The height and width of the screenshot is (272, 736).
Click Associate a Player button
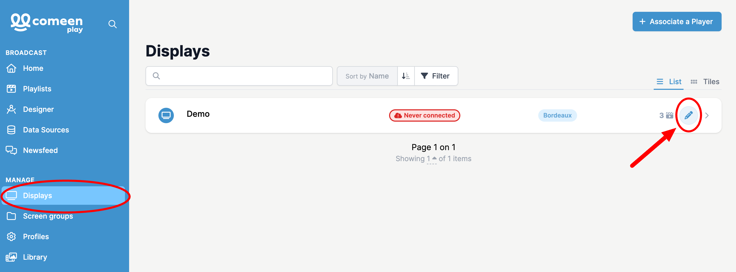click(677, 22)
